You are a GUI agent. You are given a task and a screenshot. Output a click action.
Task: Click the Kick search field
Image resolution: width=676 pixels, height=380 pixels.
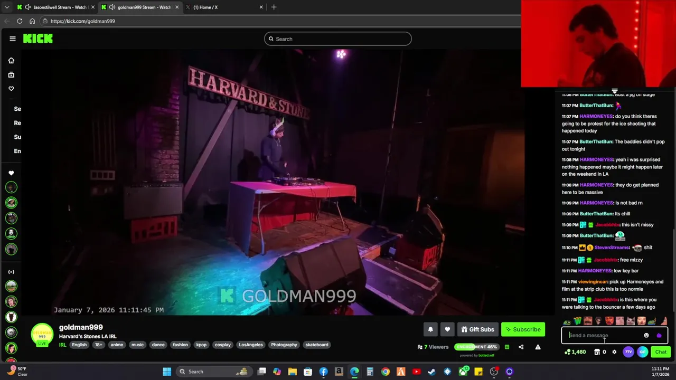tap(338, 39)
